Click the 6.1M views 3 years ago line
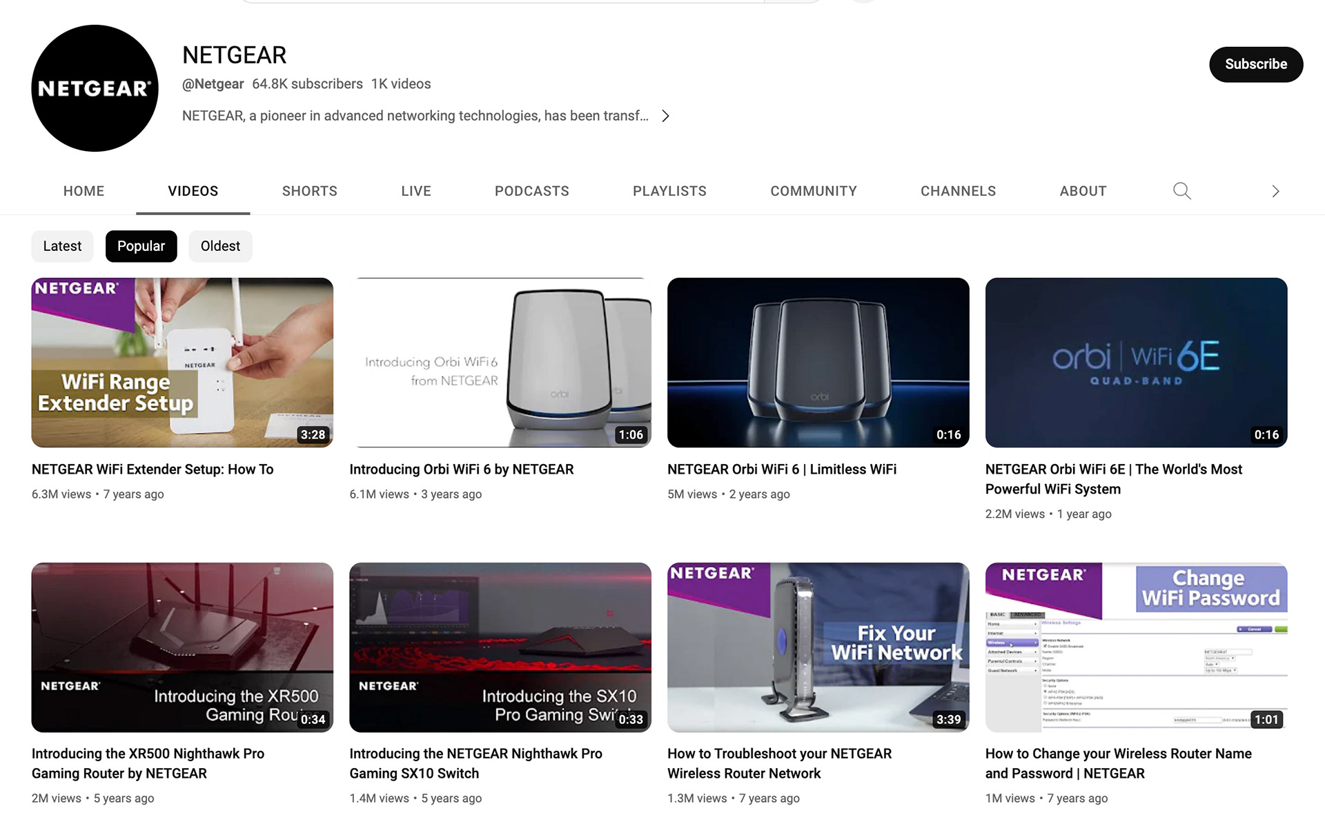This screenshot has width=1325, height=826. pyautogui.click(x=415, y=494)
